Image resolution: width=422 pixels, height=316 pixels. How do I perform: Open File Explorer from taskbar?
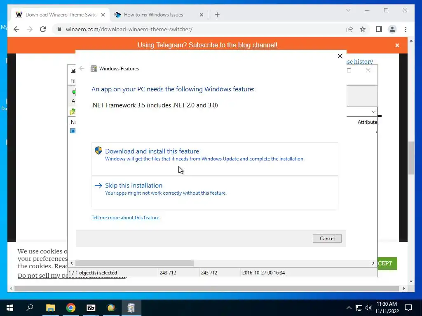tap(50, 308)
